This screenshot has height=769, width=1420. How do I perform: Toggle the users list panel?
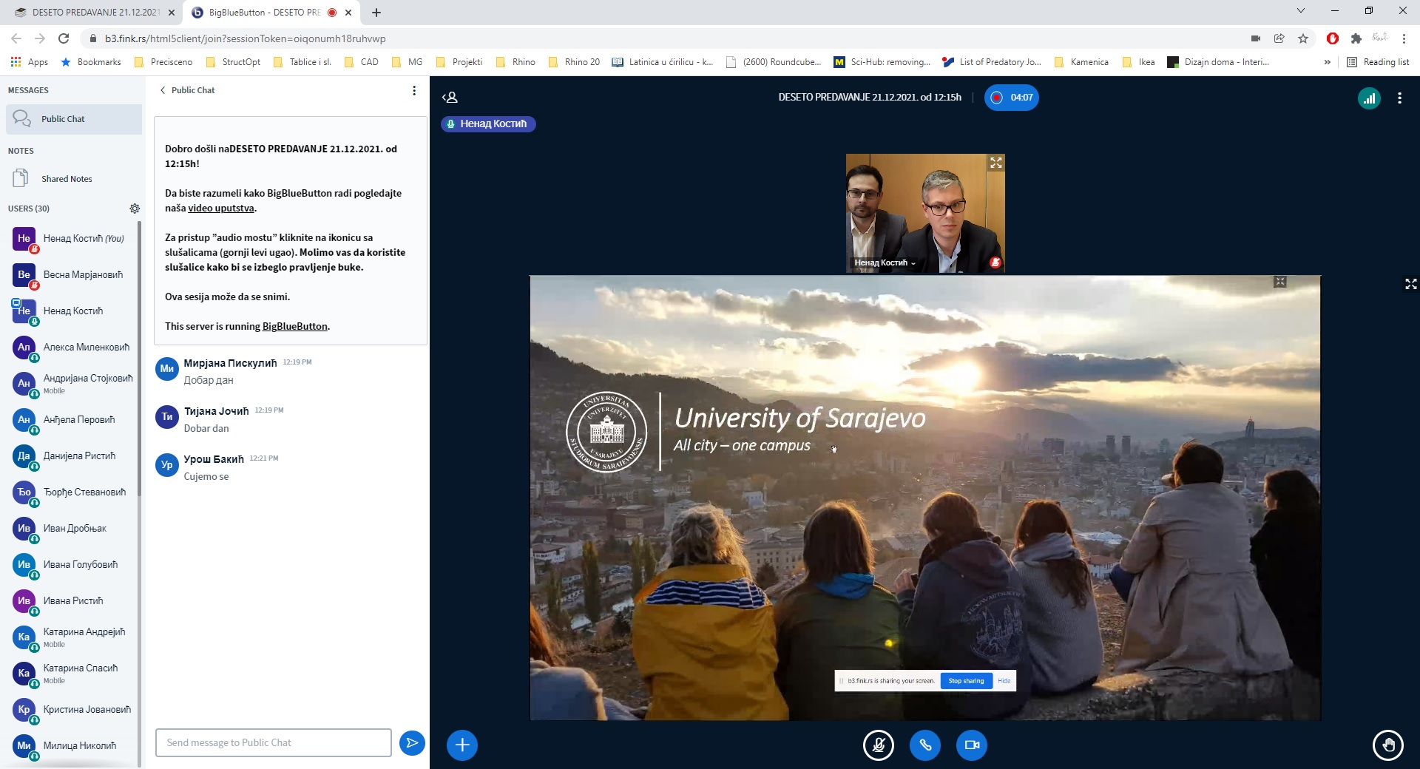point(450,97)
